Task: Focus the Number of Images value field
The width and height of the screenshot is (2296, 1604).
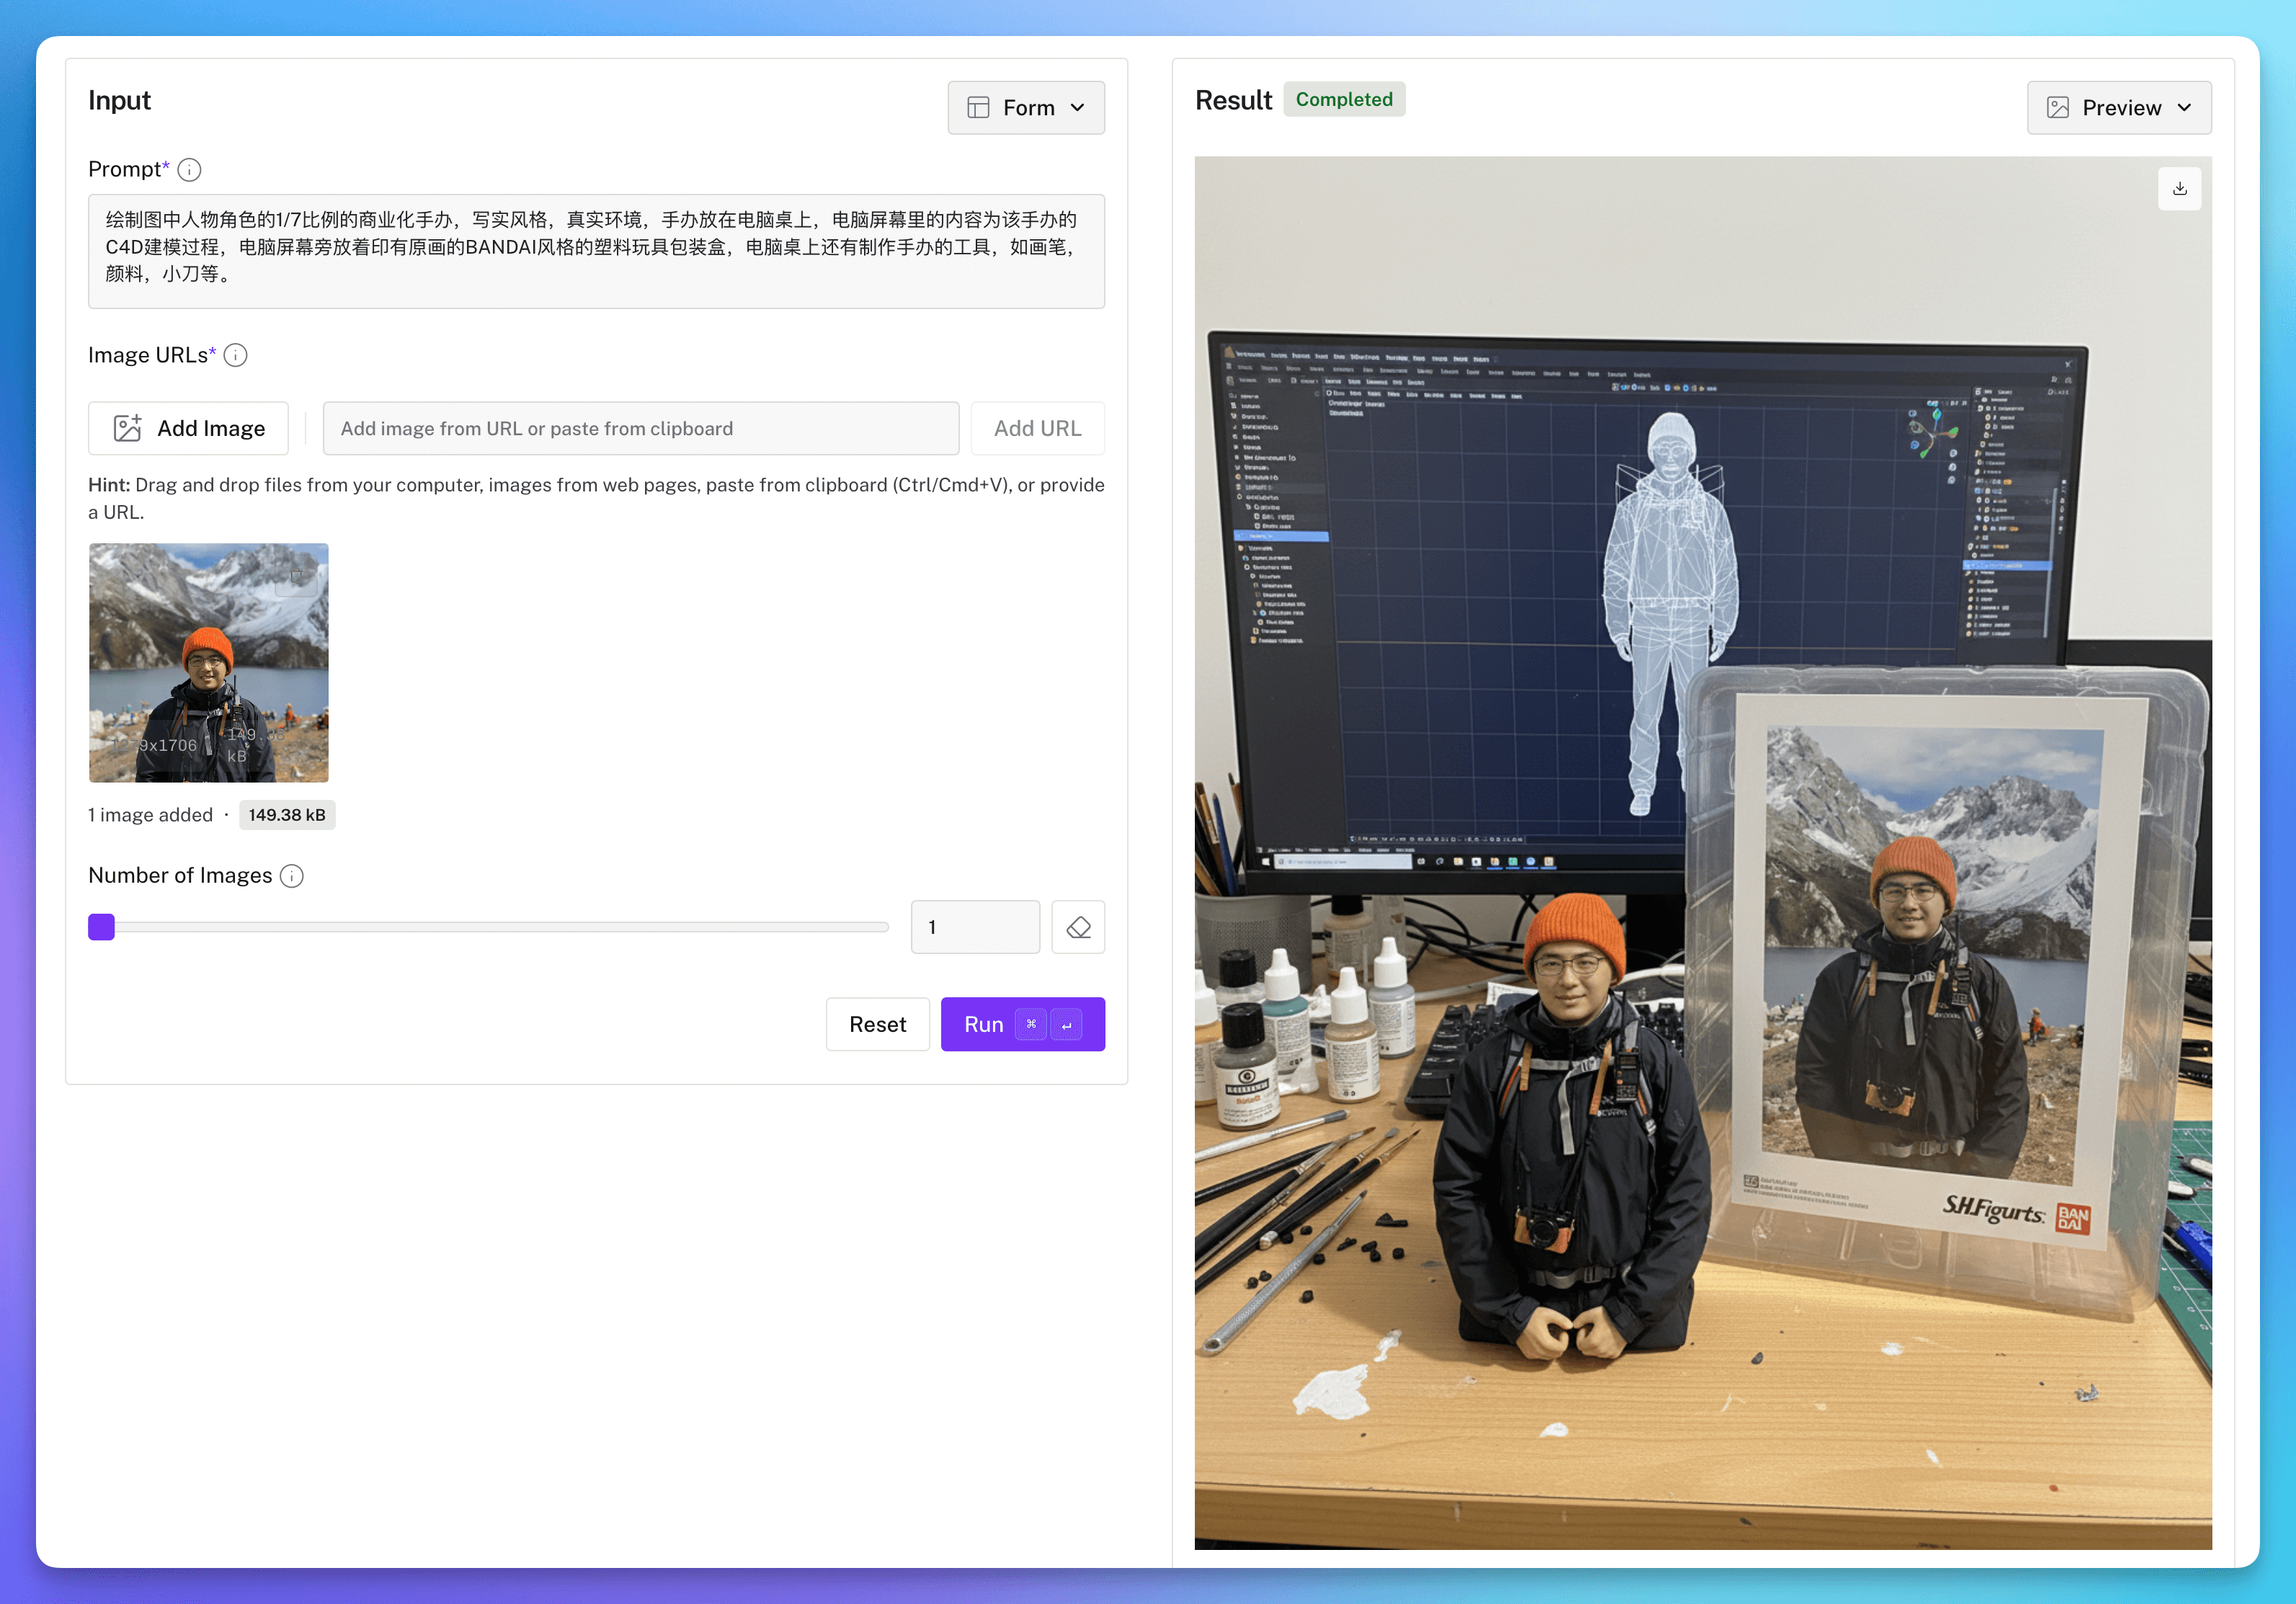Action: tap(974, 927)
